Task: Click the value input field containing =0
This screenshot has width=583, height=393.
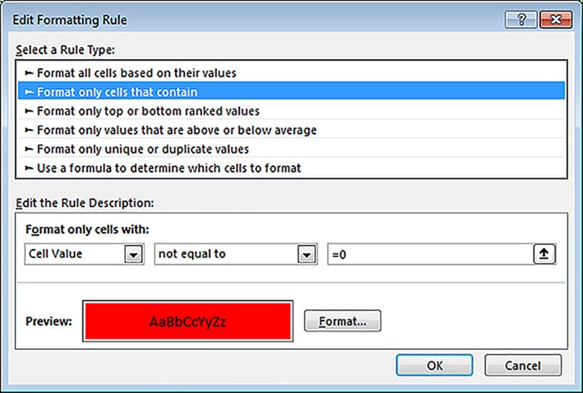Action: point(429,254)
